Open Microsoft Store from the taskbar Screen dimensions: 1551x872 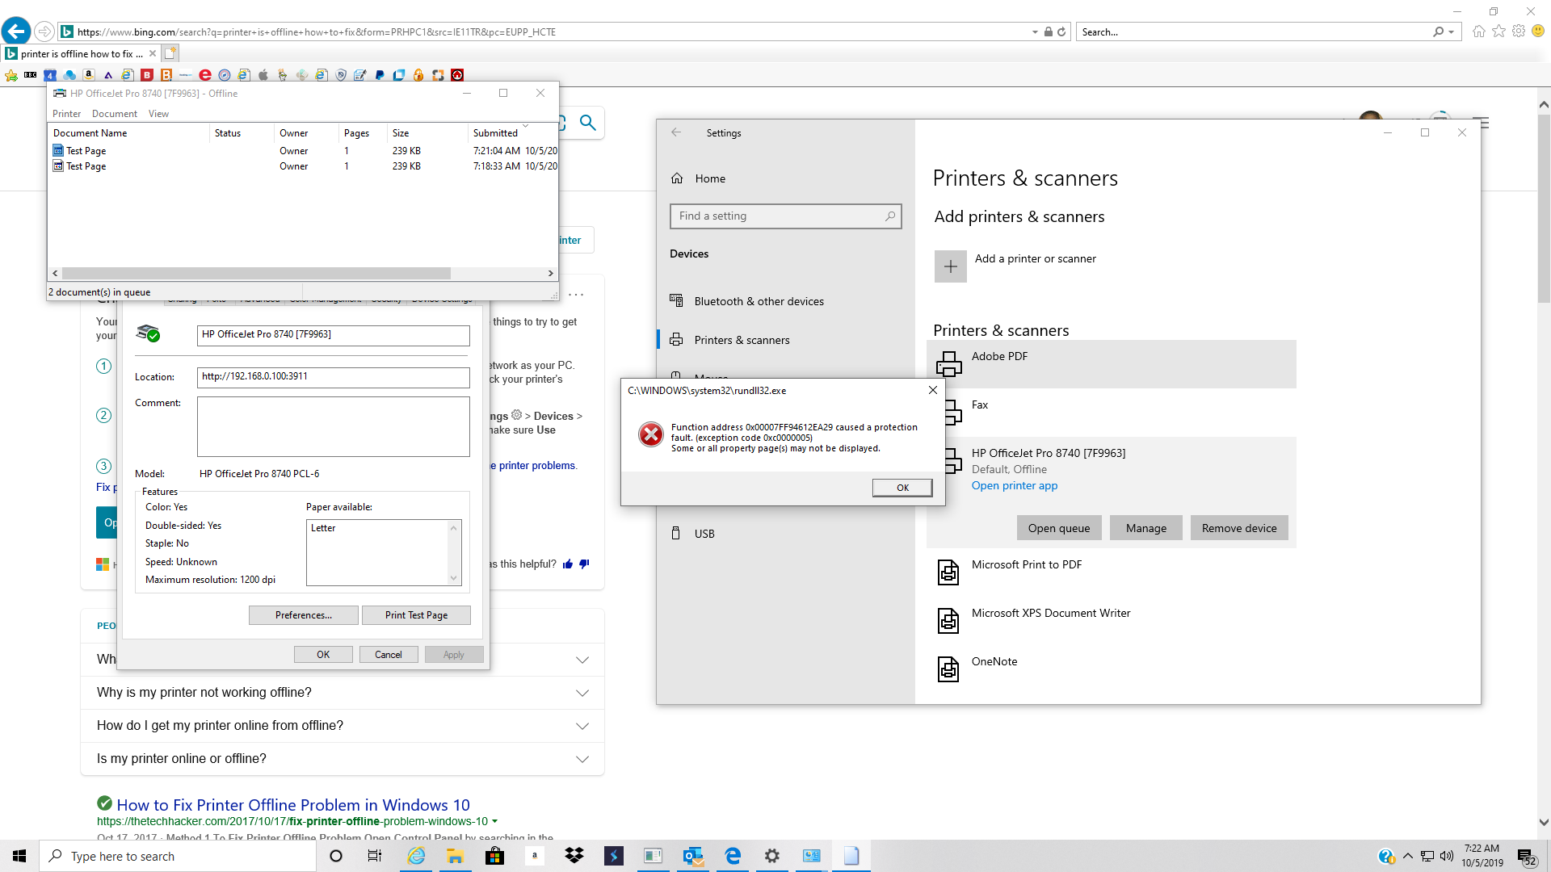click(x=495, y=856)
